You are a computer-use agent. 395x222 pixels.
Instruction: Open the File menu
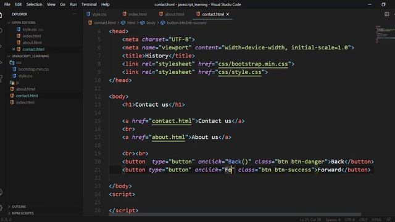pyautogui.click(x=7, y=4)
